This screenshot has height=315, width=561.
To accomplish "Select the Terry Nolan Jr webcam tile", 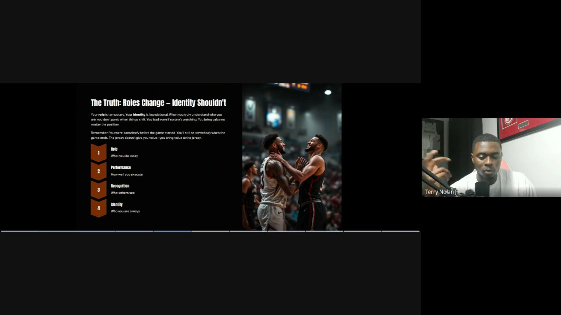I will coord(491,157).
